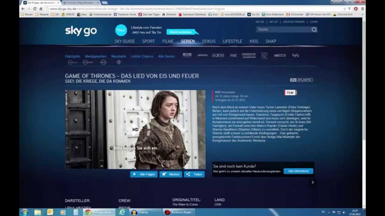
Task: Click the Syfy channel logo
Action: pos(295,55)
